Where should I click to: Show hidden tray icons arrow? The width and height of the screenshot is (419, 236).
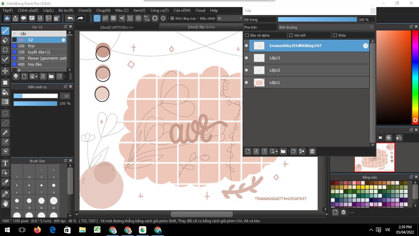371,230
